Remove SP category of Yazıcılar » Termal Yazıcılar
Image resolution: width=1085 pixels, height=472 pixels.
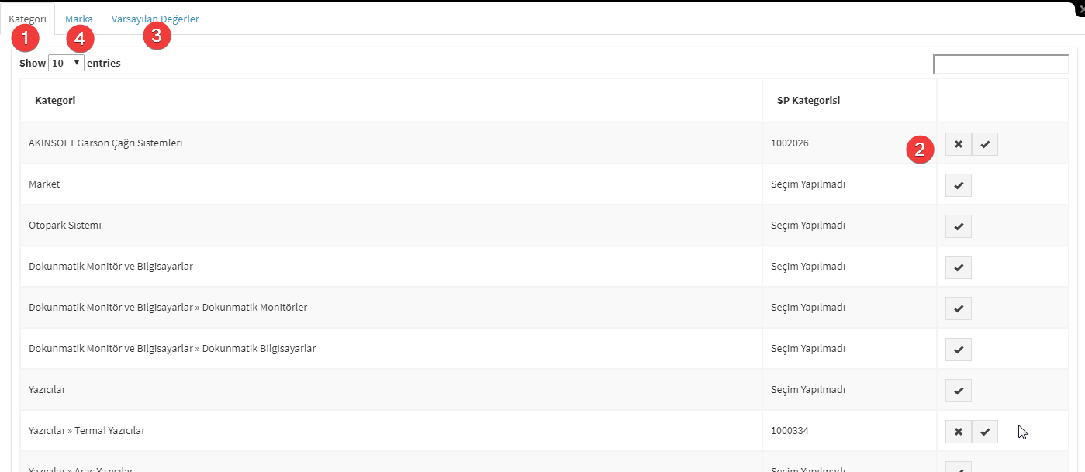959,432
